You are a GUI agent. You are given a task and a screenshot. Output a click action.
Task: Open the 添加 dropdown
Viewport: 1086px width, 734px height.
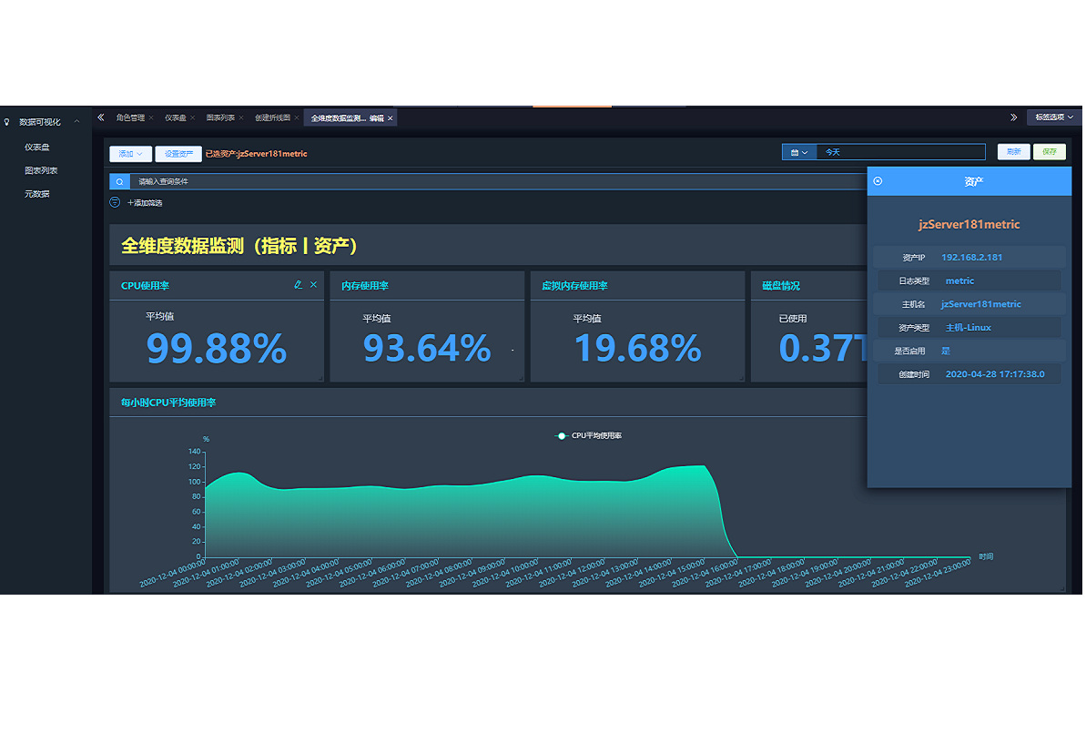click(130, 154)
